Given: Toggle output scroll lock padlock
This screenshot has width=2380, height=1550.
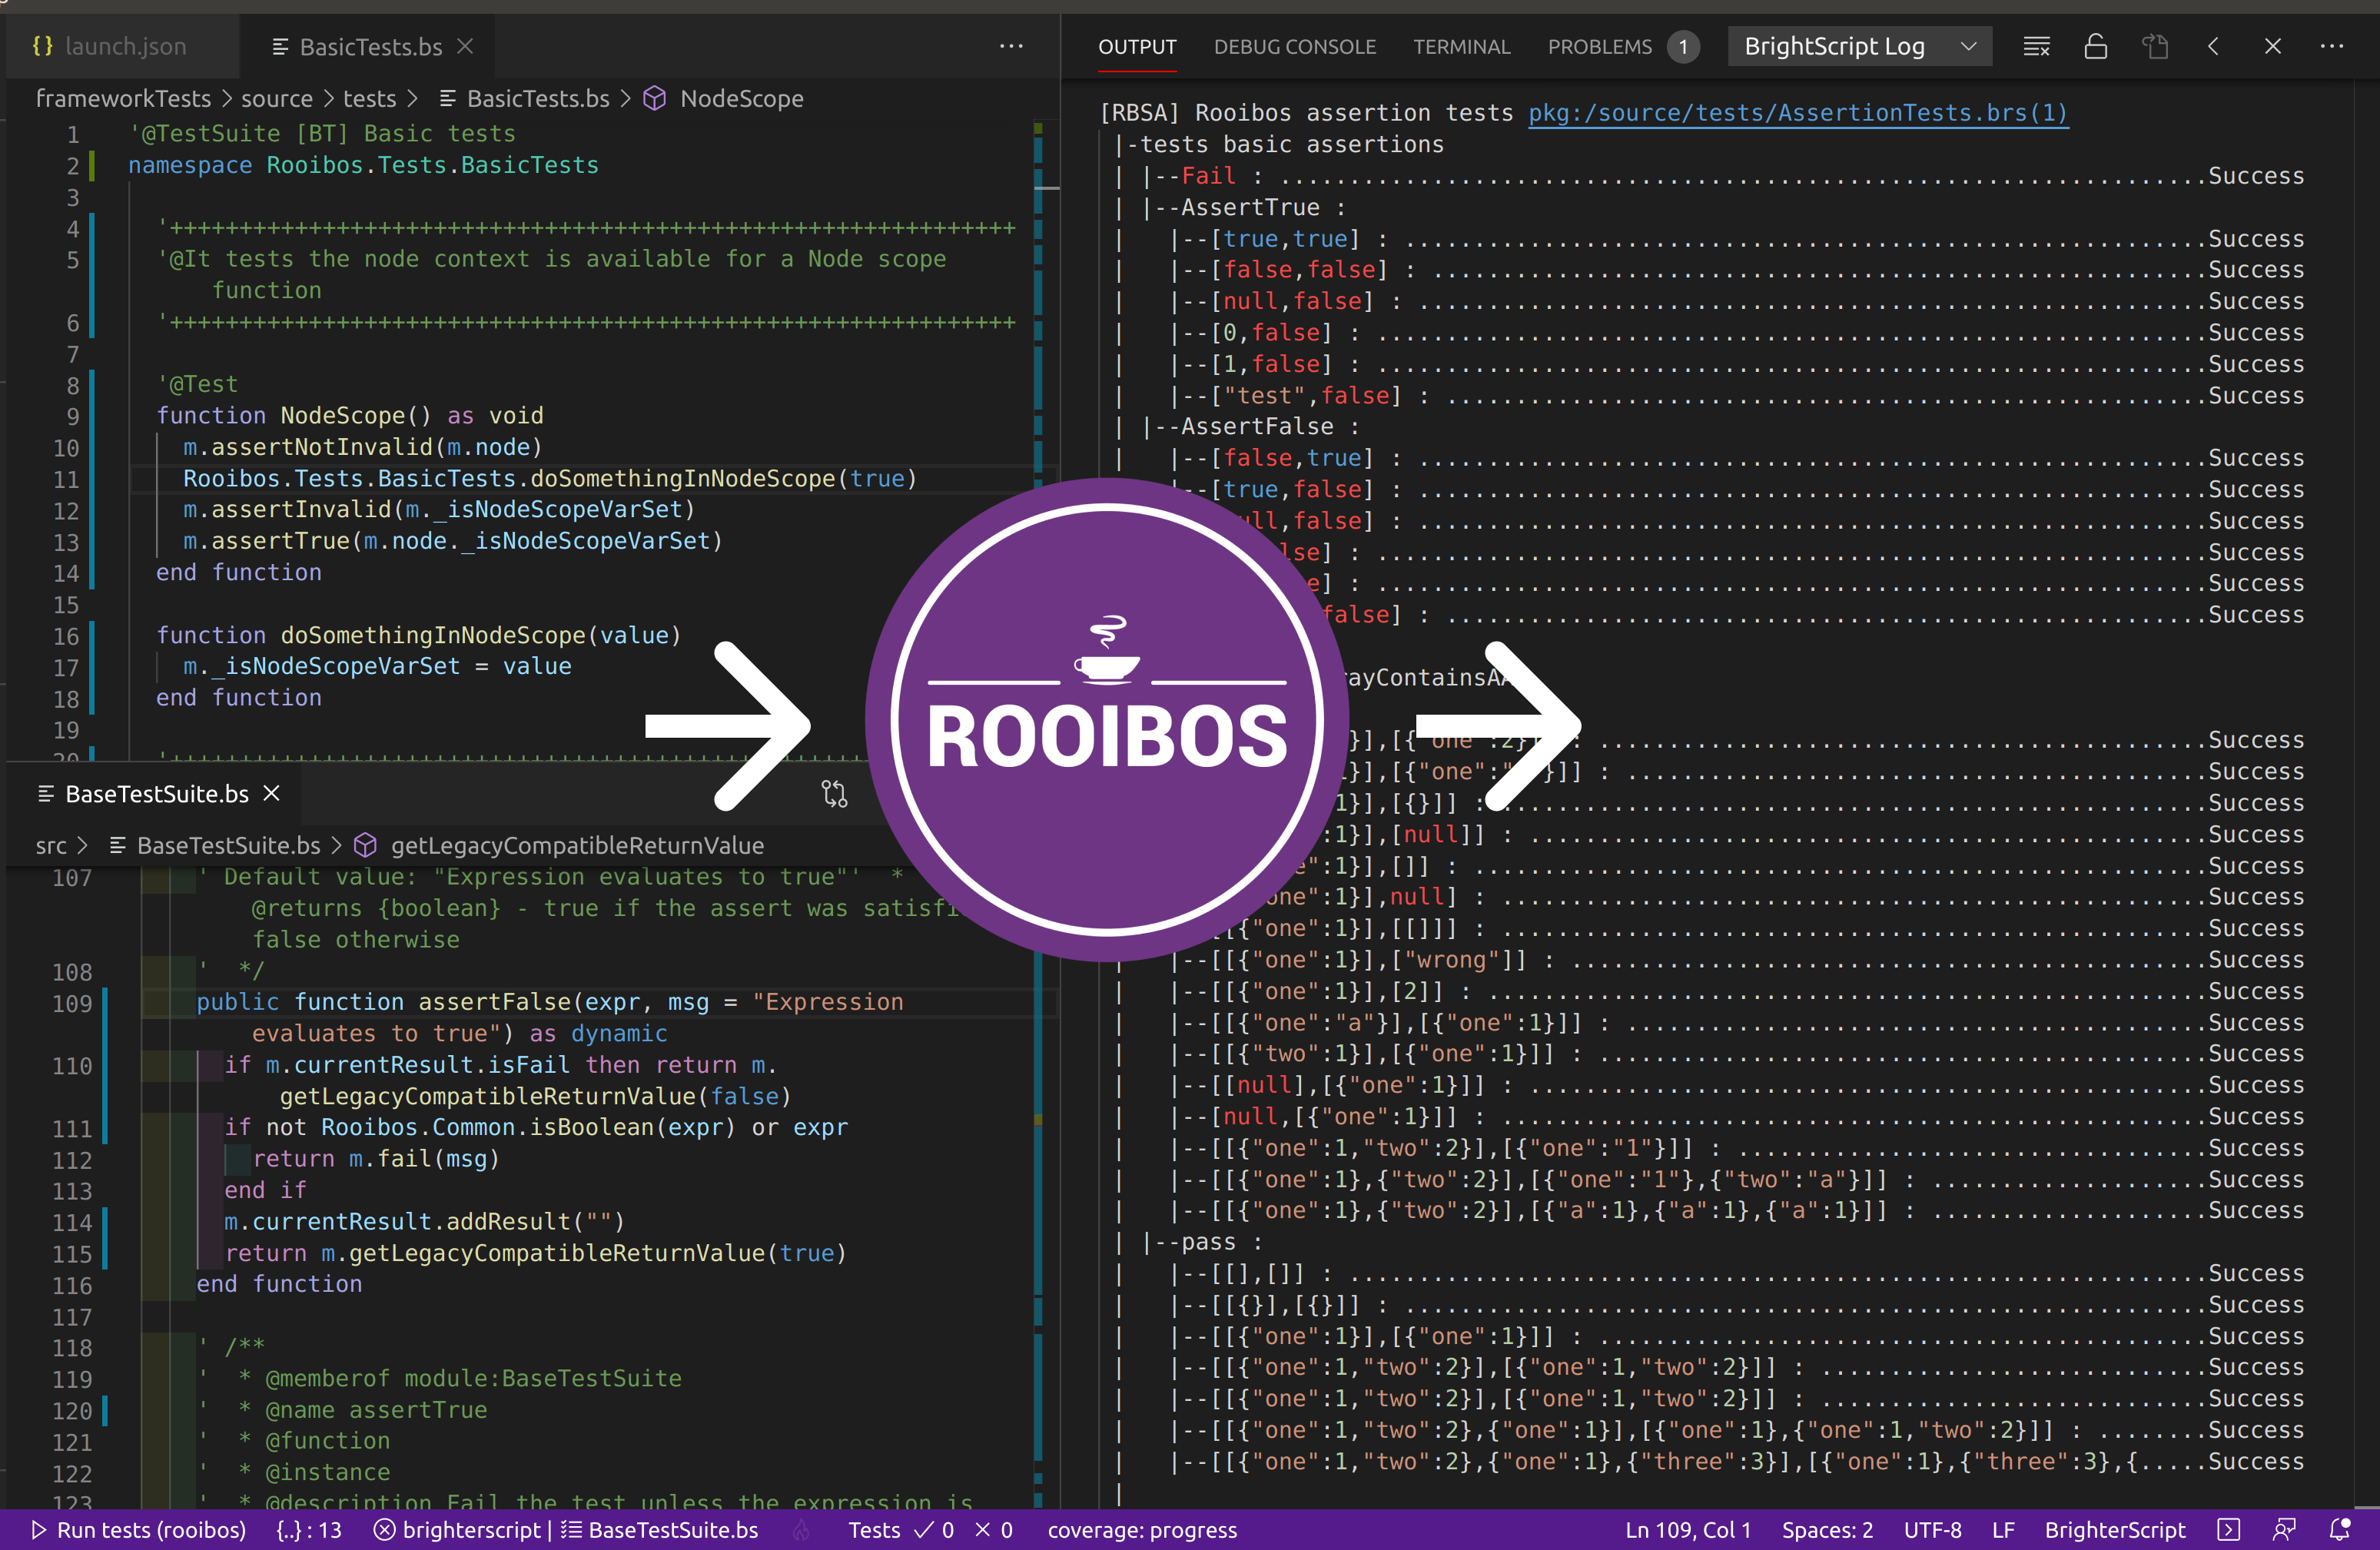Looking at the screenshot, I should point(2096,47).
